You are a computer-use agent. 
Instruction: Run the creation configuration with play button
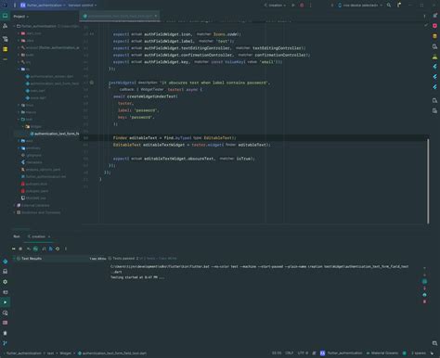point(293,6)
